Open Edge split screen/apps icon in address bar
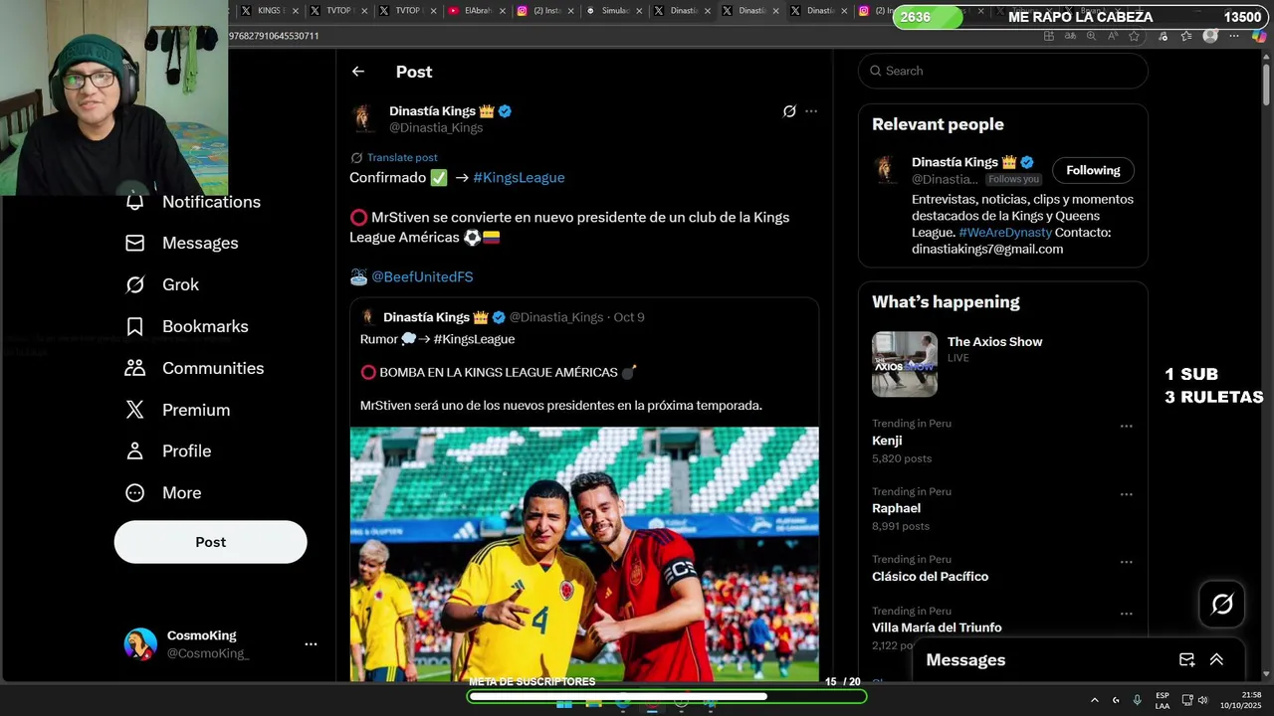This screenshot has width=1274, height=716. (1048, 36)
